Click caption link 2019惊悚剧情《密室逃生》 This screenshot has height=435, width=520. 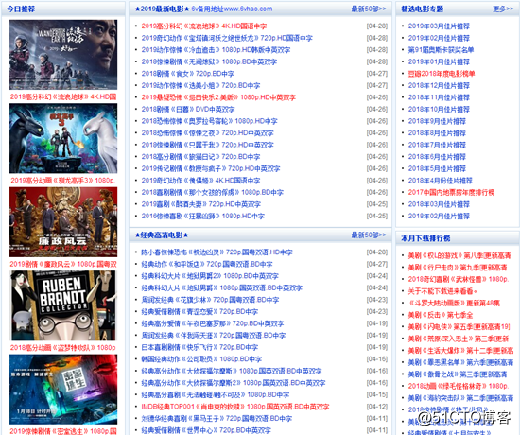pyautogui.click(x=63, y=431)
